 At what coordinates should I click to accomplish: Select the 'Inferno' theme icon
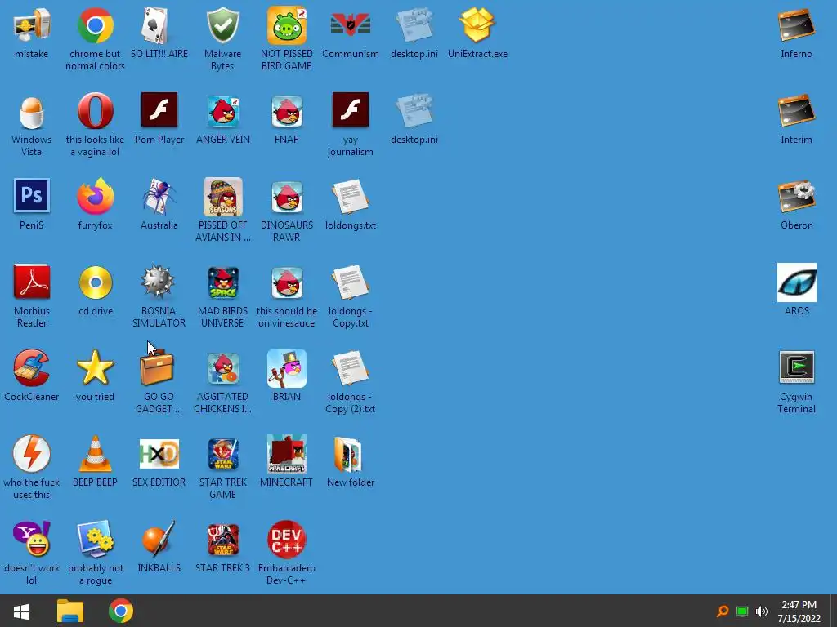point(796,25)
